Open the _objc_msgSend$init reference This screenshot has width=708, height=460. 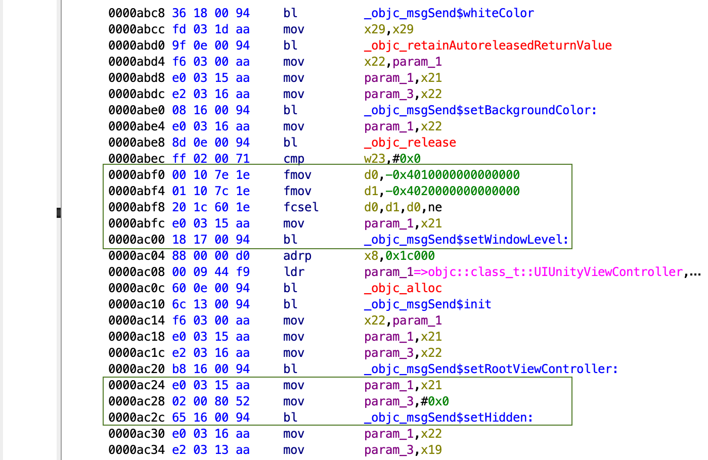(427, 304)
